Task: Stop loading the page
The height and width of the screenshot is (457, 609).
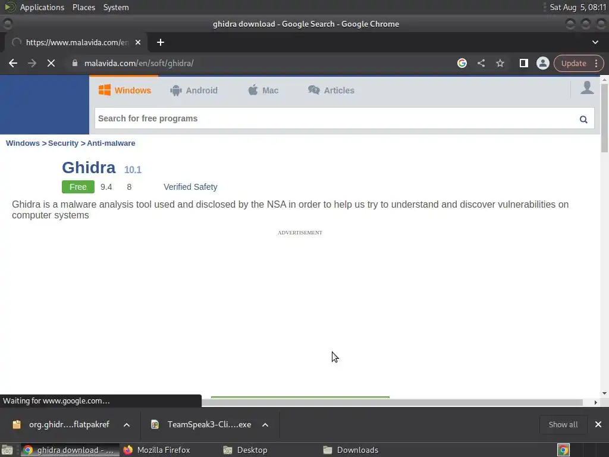Action: [x=51, y=63]
